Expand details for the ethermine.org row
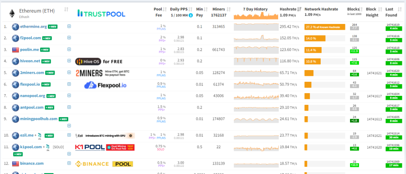This screenshot has height=174, width=406. 69,26
